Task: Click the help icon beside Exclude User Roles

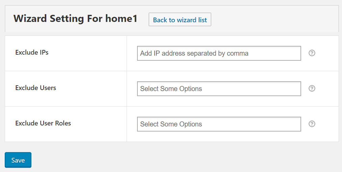Action: 312,124
